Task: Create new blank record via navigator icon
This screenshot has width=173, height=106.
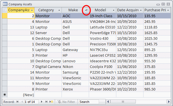Action: pos(51,102)
